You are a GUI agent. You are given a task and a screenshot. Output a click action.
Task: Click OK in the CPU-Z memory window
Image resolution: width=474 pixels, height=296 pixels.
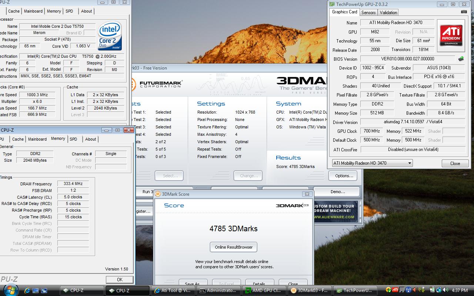click(x=120, y=280)
